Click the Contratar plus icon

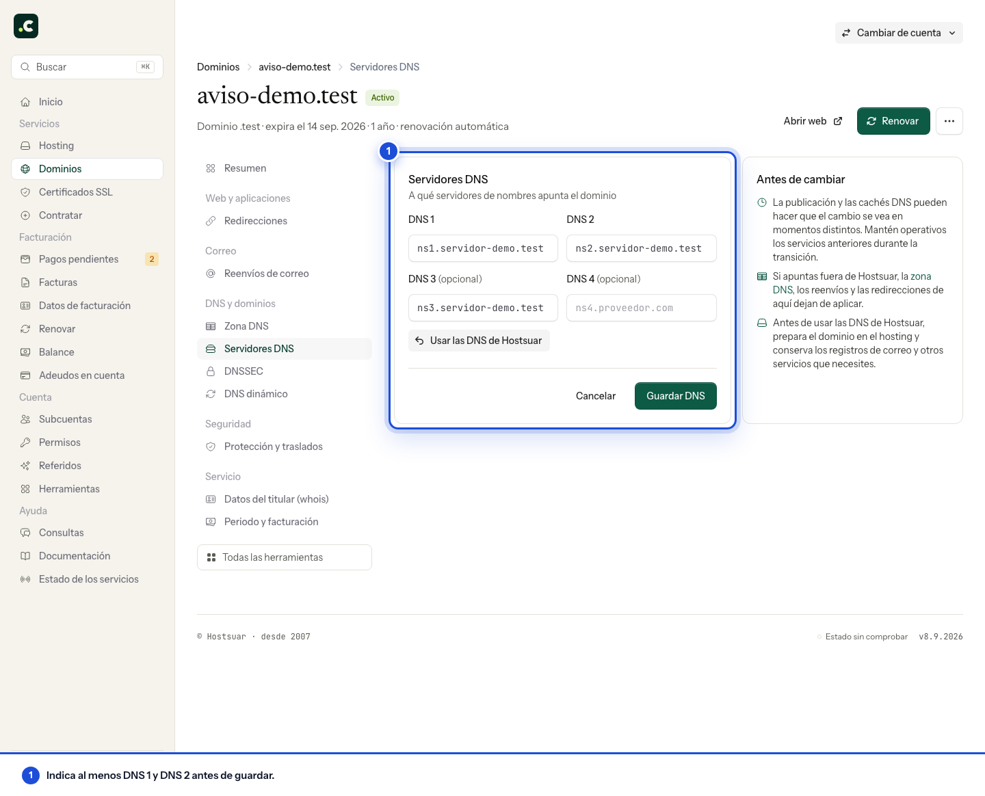click(x=25, y=215)
